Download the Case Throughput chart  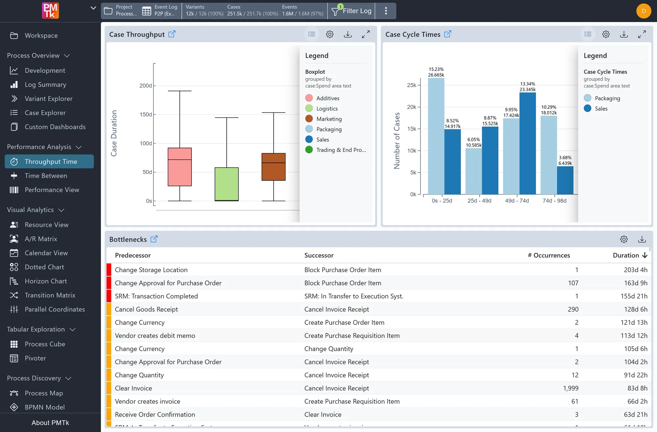(x=348, y=34)
